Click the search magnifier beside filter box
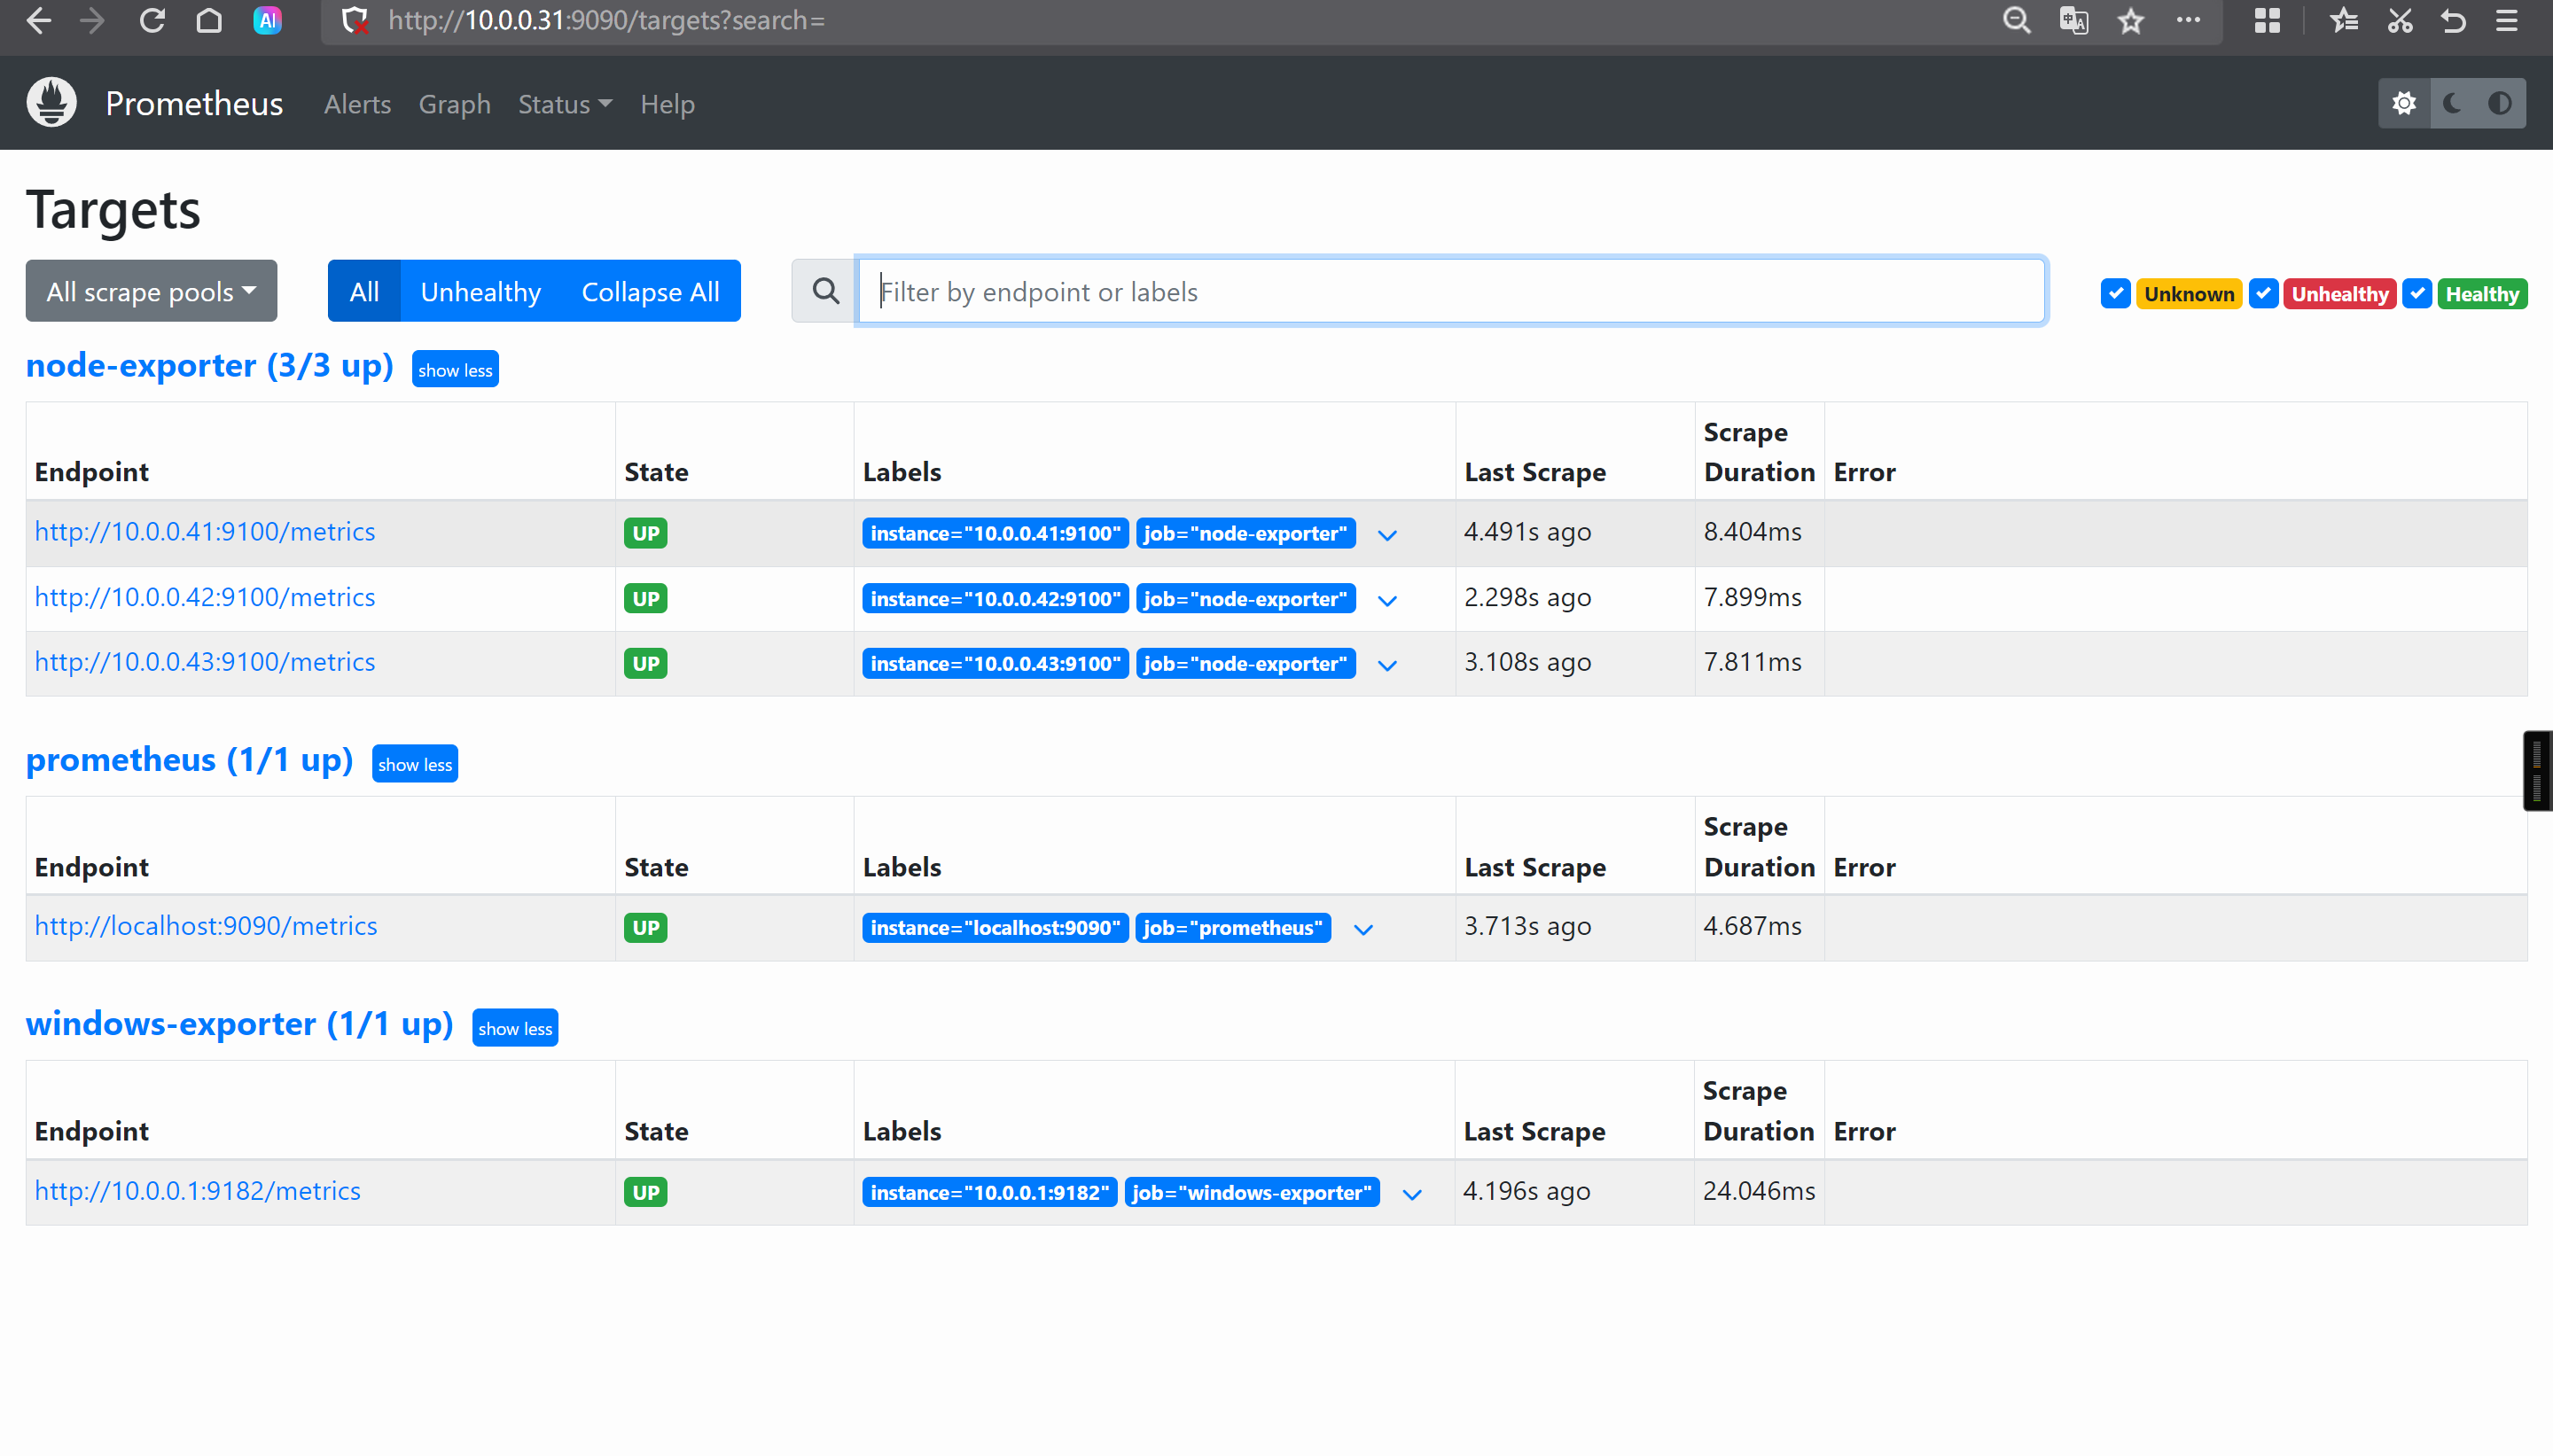 (x=825, y=291)
